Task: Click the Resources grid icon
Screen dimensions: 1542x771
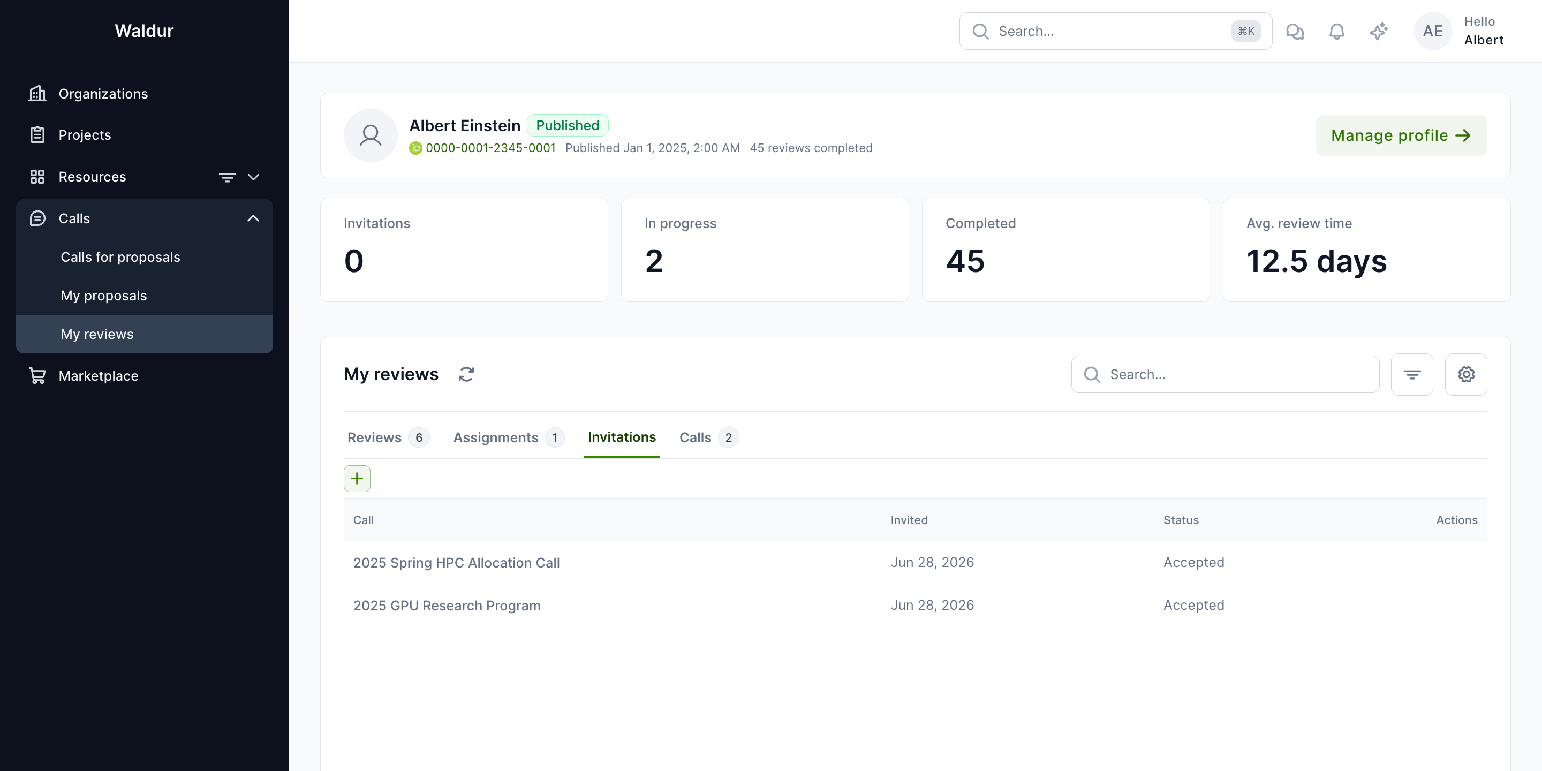Action: pyautogui.click(x=37, y=177)
